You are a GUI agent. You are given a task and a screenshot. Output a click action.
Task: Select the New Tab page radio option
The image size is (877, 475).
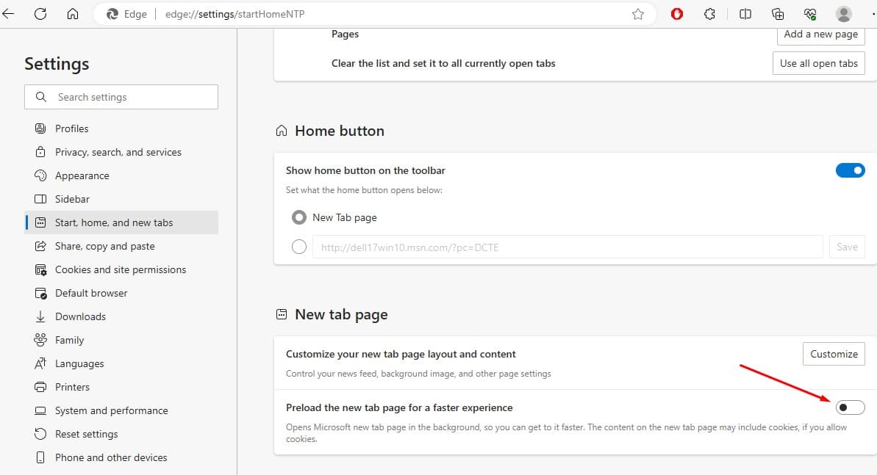pos(299,217)
